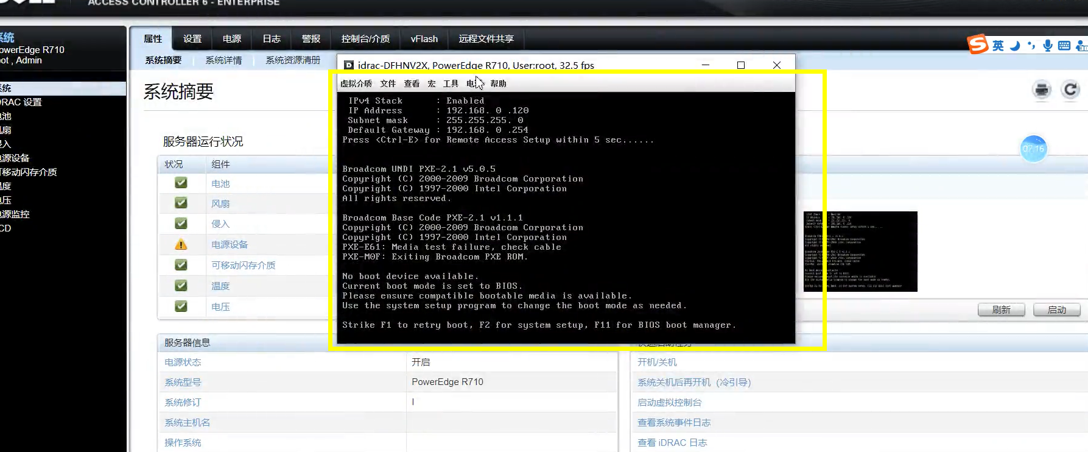Select the 系统详情 sub-tab
The height and width of the screenshot is (452, 1088).
223,60
